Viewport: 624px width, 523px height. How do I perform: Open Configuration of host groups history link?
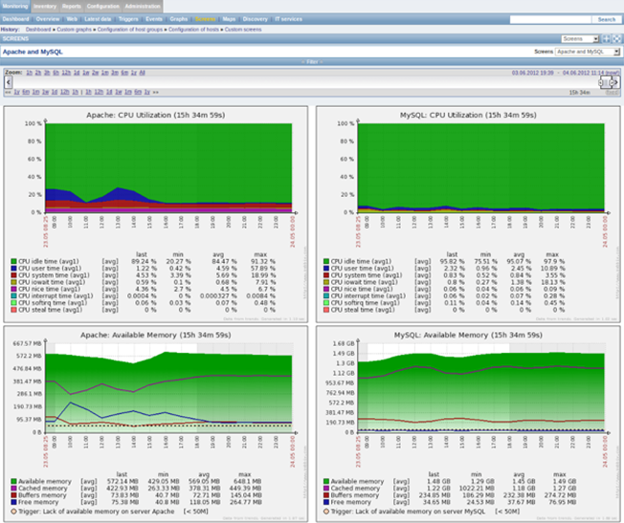click(130, 30)
